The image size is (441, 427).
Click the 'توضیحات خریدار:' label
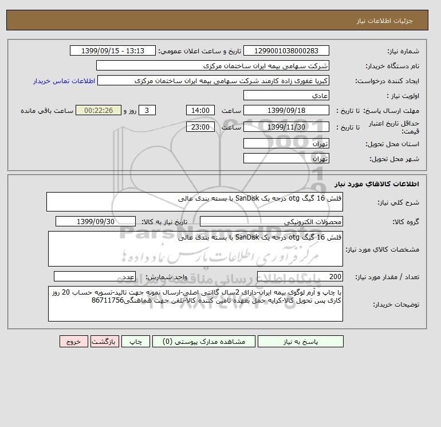[396, 304]
